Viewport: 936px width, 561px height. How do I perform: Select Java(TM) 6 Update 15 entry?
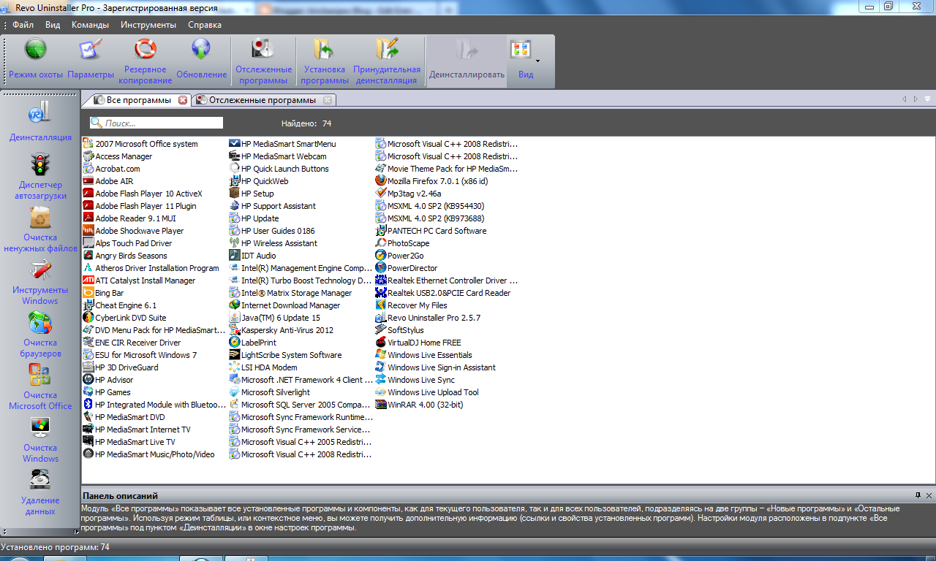(275, 318)
